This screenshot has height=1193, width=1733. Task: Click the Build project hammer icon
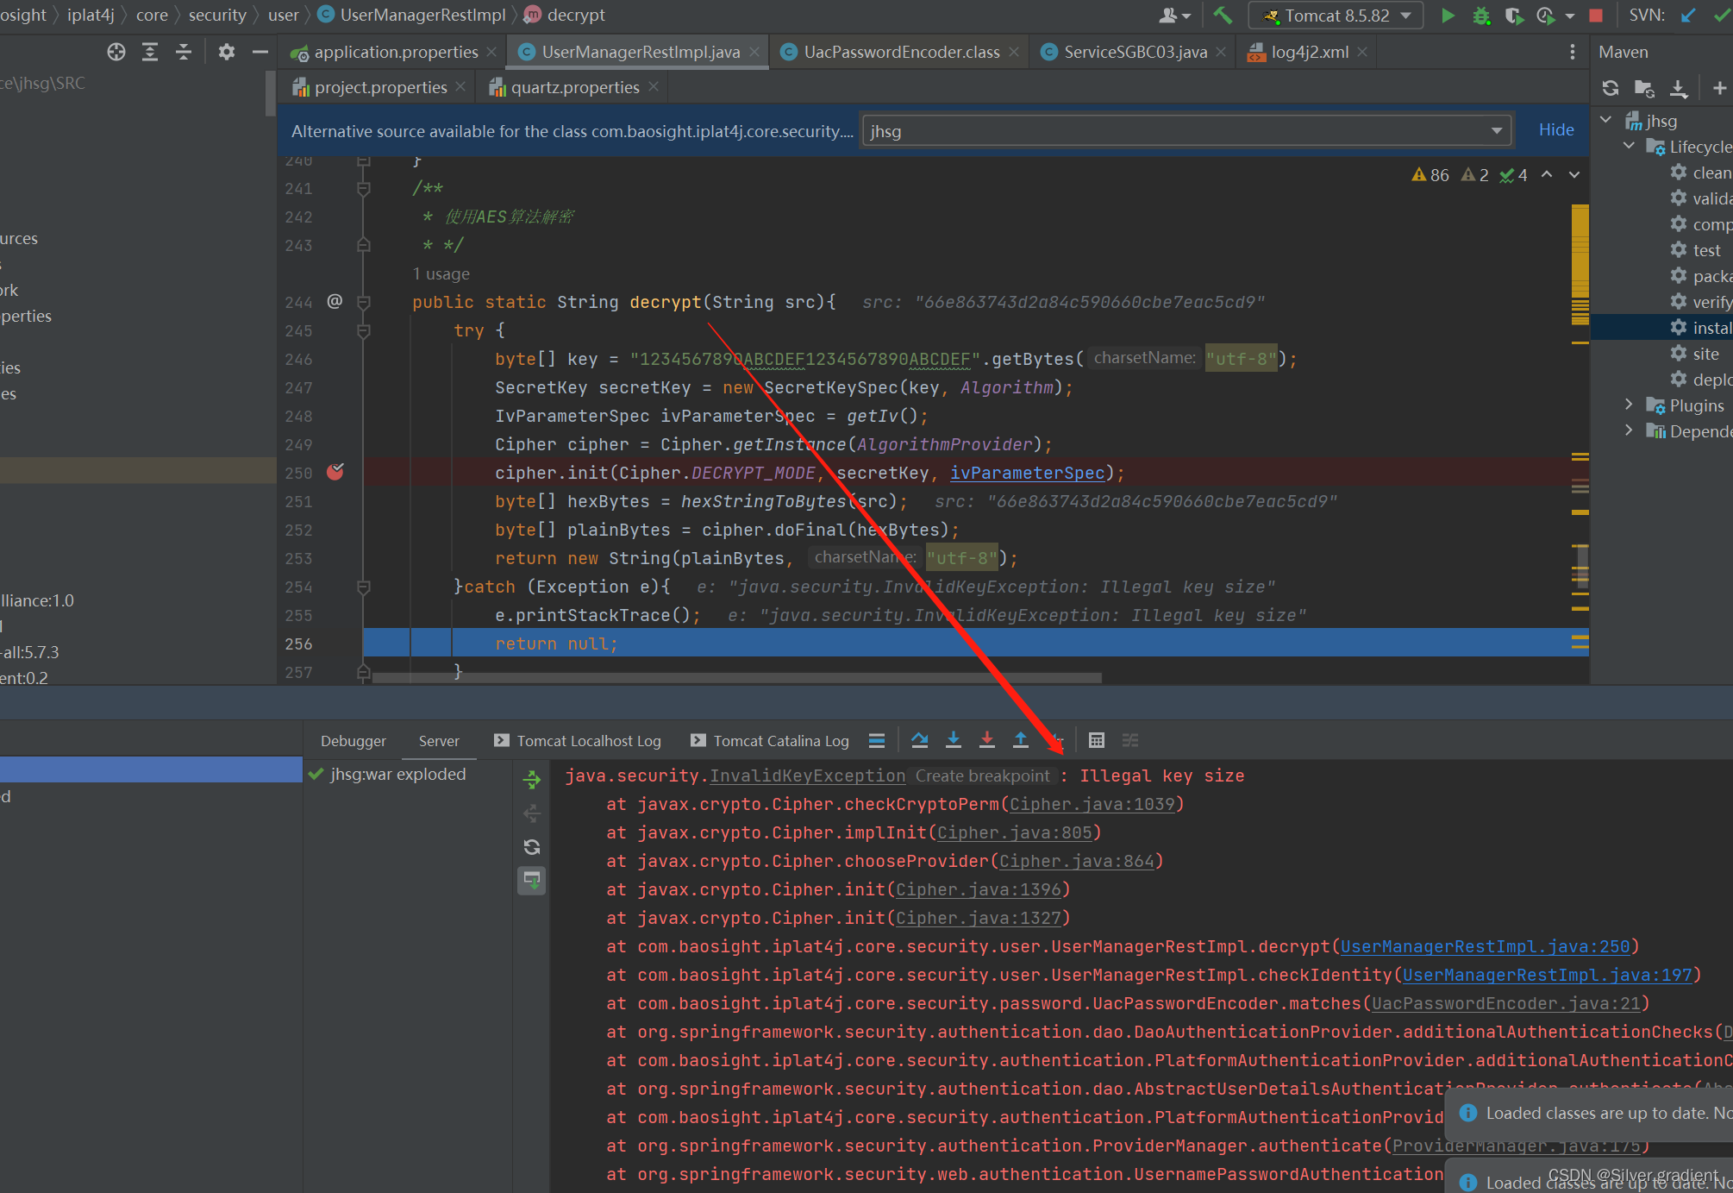(1223, 16)
